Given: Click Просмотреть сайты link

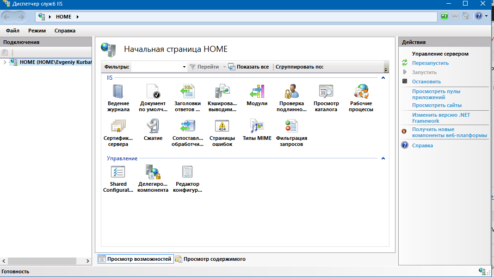Looking at the screenshot, I should coord(437,105).
